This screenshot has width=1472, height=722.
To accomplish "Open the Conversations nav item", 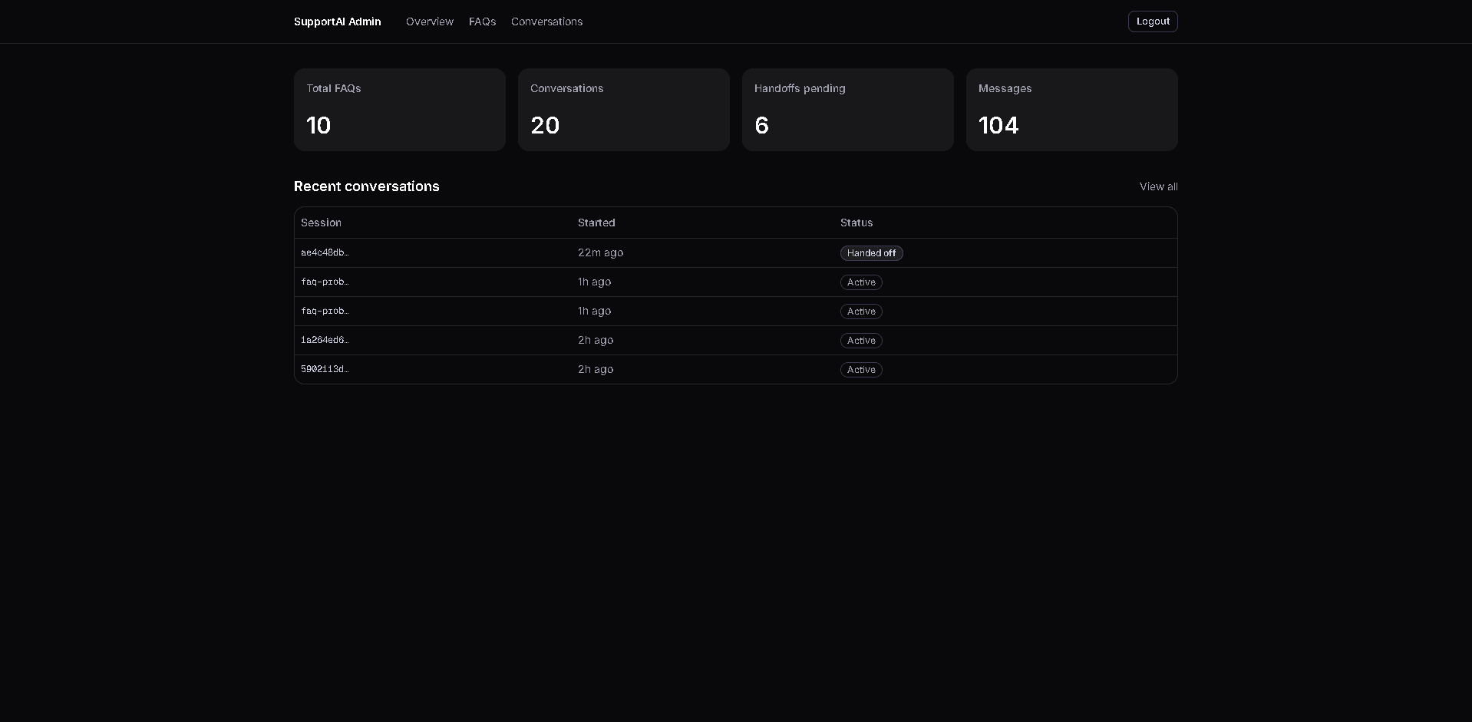I will coord(546,21).
